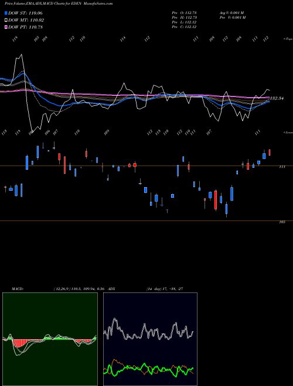This screenshot has height=386, width=293.
Task: Click the 109 lows marker label
Action: click(x=106, y=132)
